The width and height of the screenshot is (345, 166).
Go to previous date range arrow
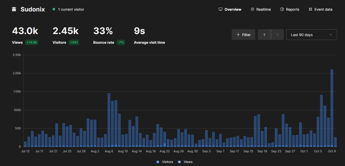(264, 35)
